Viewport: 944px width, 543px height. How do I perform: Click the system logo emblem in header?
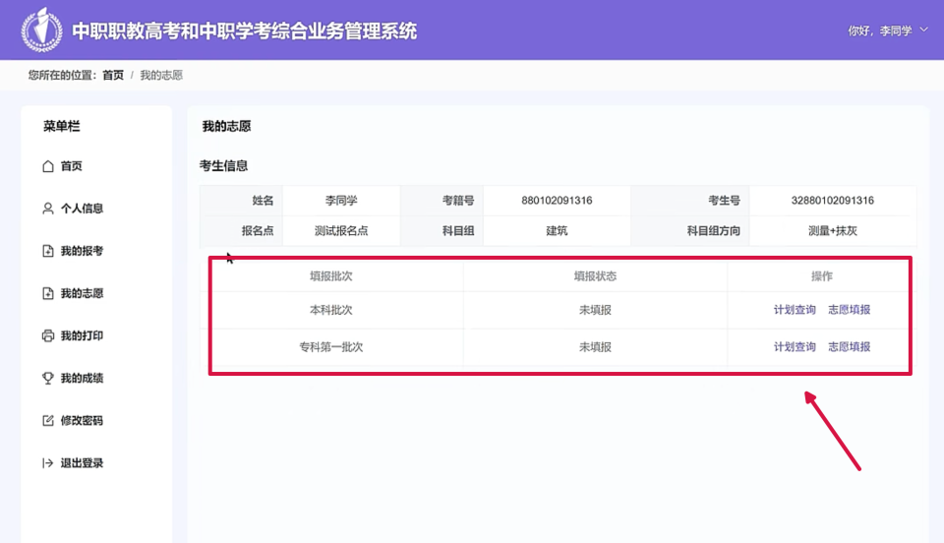(x=41, y=30)
